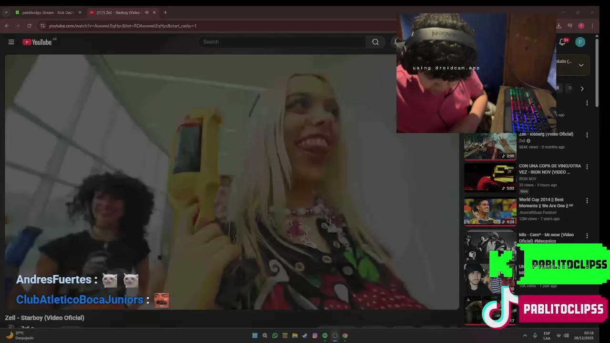
Task: Open a new browser tab
Action: [165, 12]
